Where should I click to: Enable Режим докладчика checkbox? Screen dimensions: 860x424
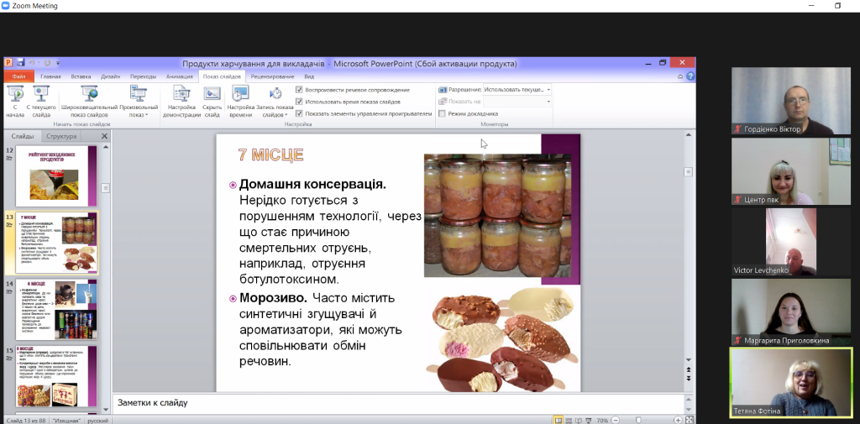443,113
